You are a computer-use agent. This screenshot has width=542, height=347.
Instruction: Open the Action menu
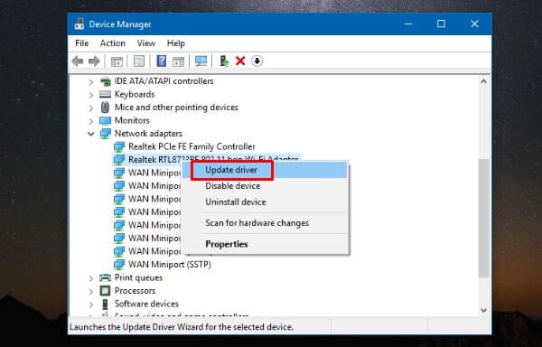tap(112, 43)
